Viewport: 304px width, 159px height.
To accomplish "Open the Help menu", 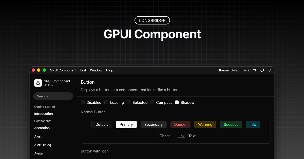I will pos(109,70).
